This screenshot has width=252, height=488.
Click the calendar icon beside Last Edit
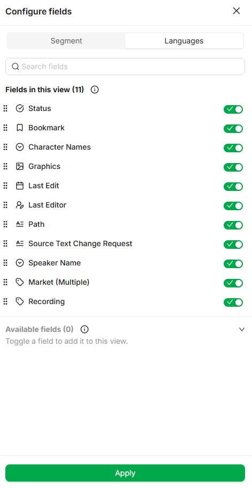(20, 186)
